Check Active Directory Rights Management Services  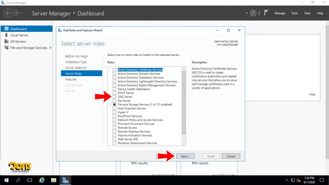point(114,85)
